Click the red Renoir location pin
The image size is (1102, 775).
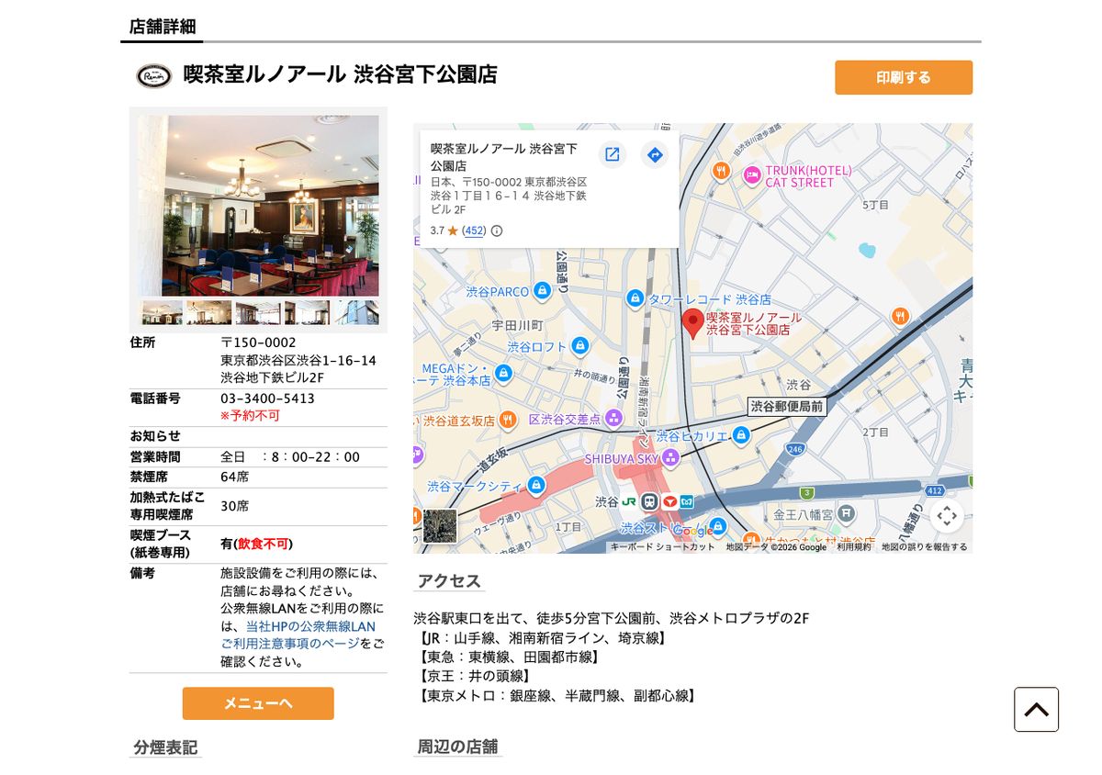(692, 324)
